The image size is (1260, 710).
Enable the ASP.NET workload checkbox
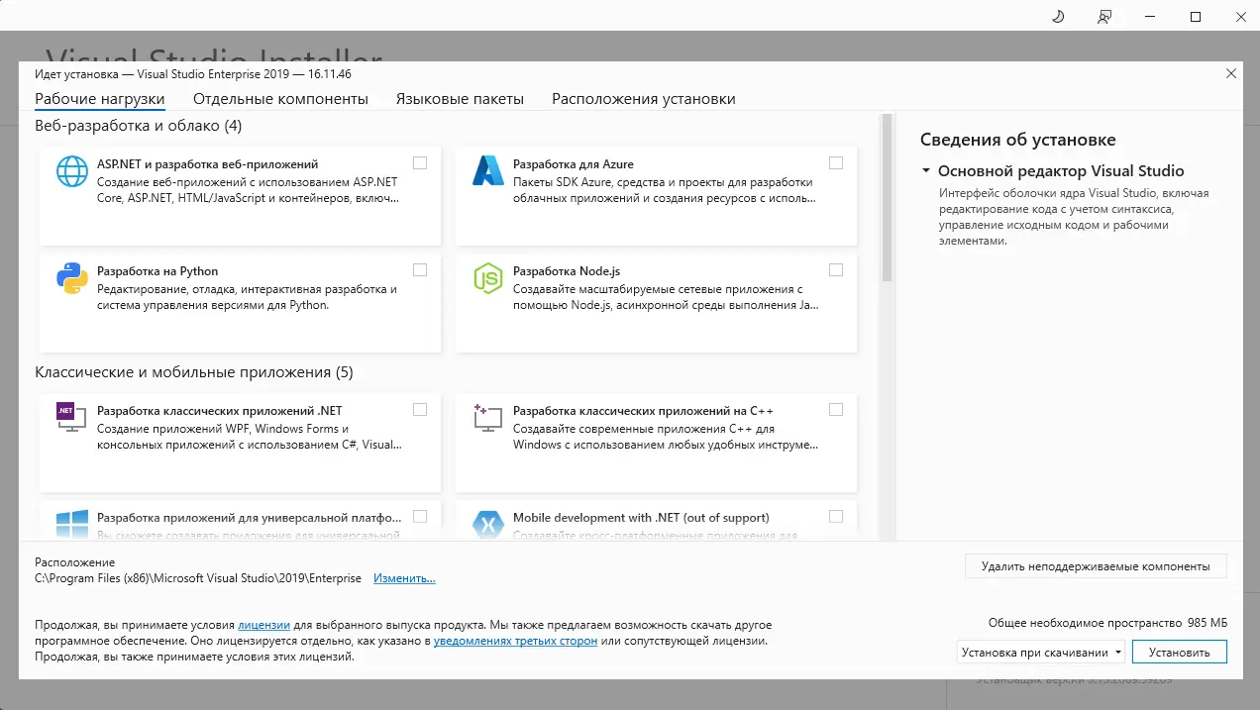pos(420,161)
